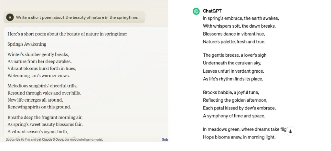Click the line "Welcoming sun's warmer views"
Screen dimensions: 331x151
38,76
